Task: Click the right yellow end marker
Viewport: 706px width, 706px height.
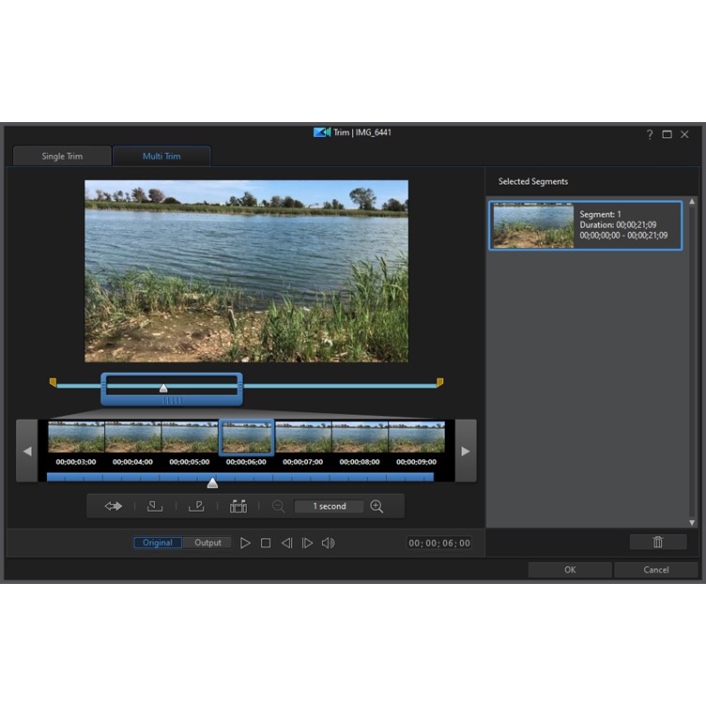Action: (440, 383)
